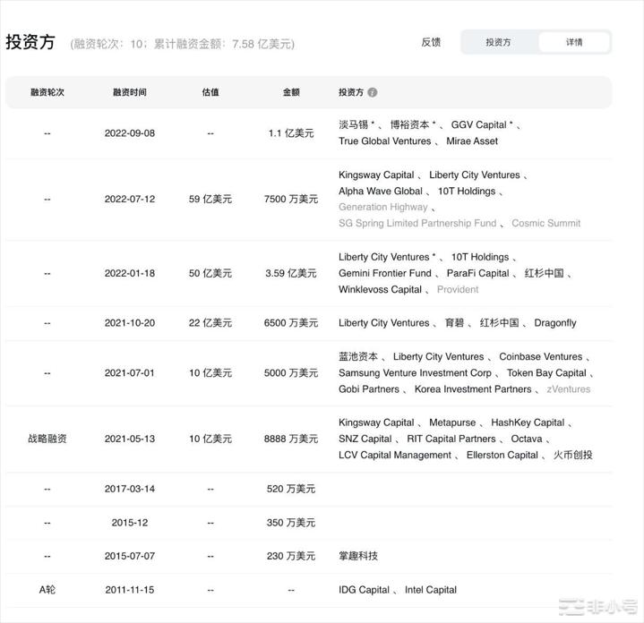Open investor Token Bay Capital

[546, 373]
